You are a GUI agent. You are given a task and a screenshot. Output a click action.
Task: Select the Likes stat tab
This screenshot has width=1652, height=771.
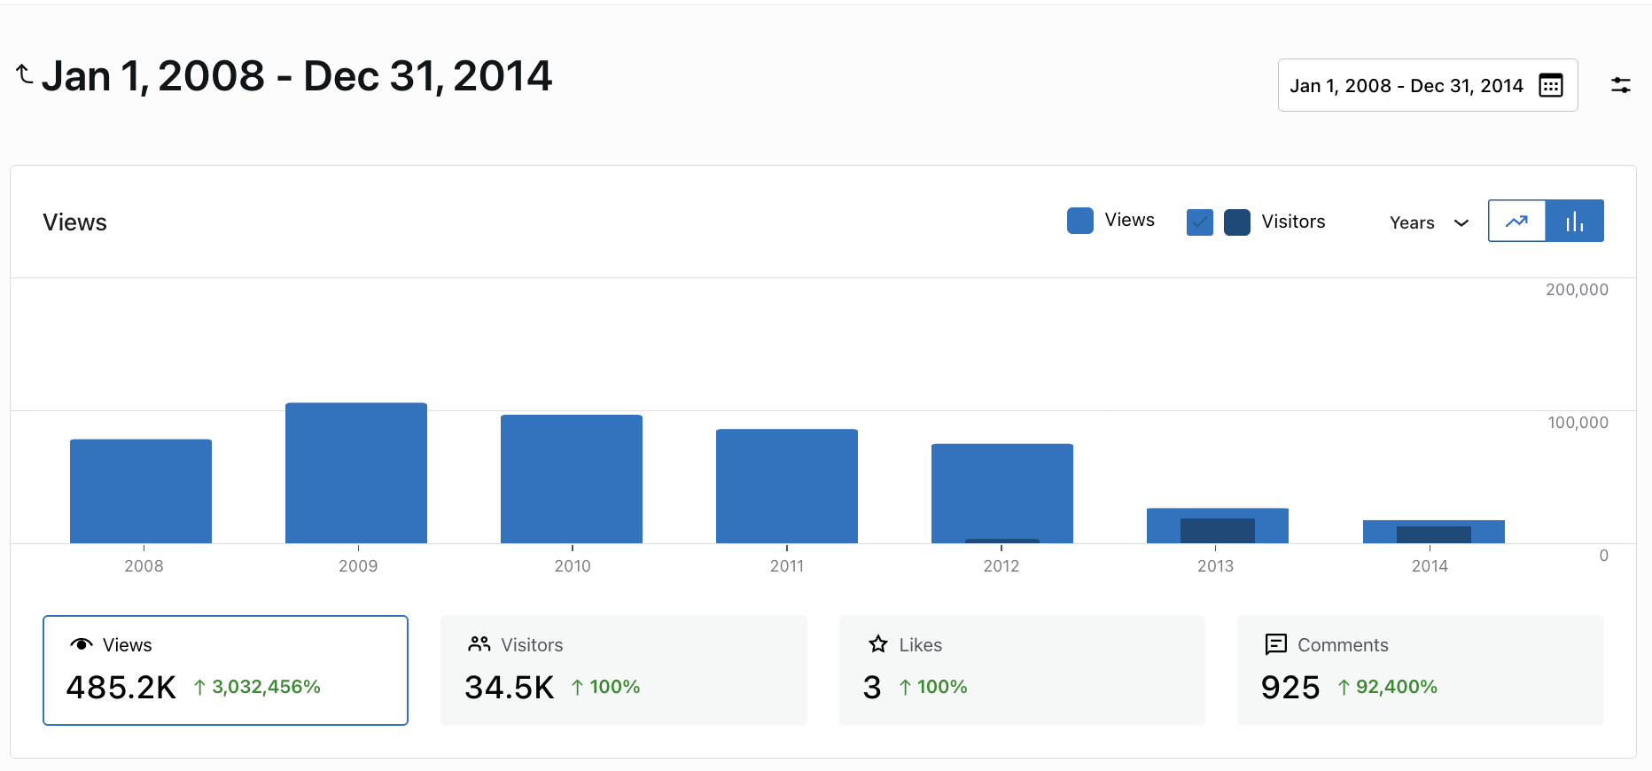click(1022, 670)
